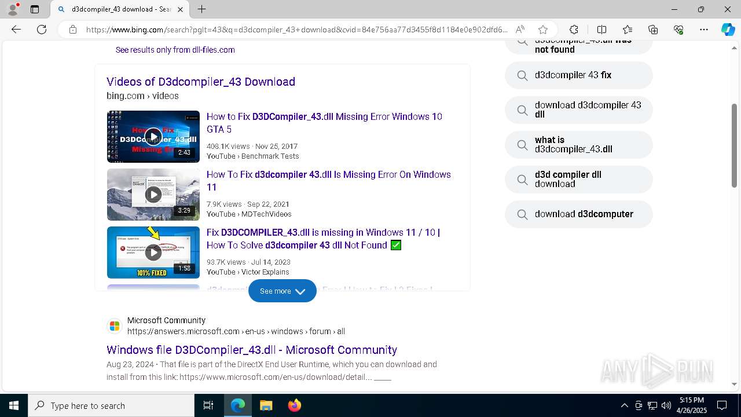Play the Victor Explains video thumbnail

153,253
